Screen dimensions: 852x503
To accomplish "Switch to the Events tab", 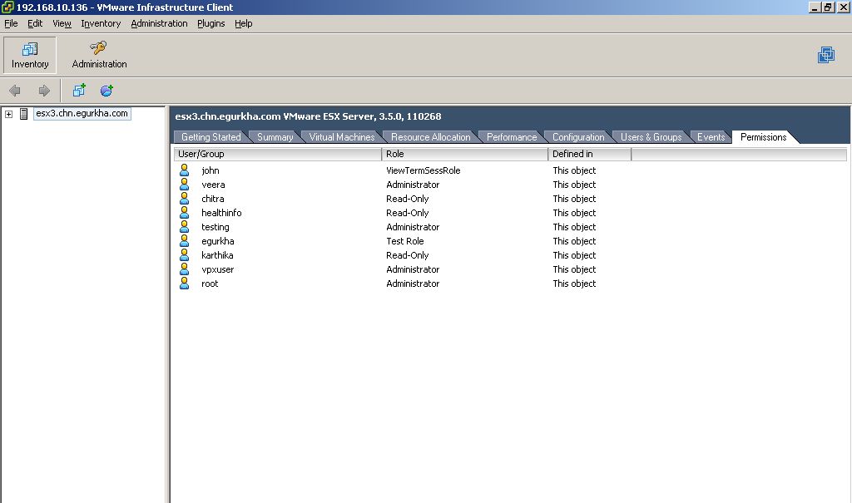I will [711, 137].
